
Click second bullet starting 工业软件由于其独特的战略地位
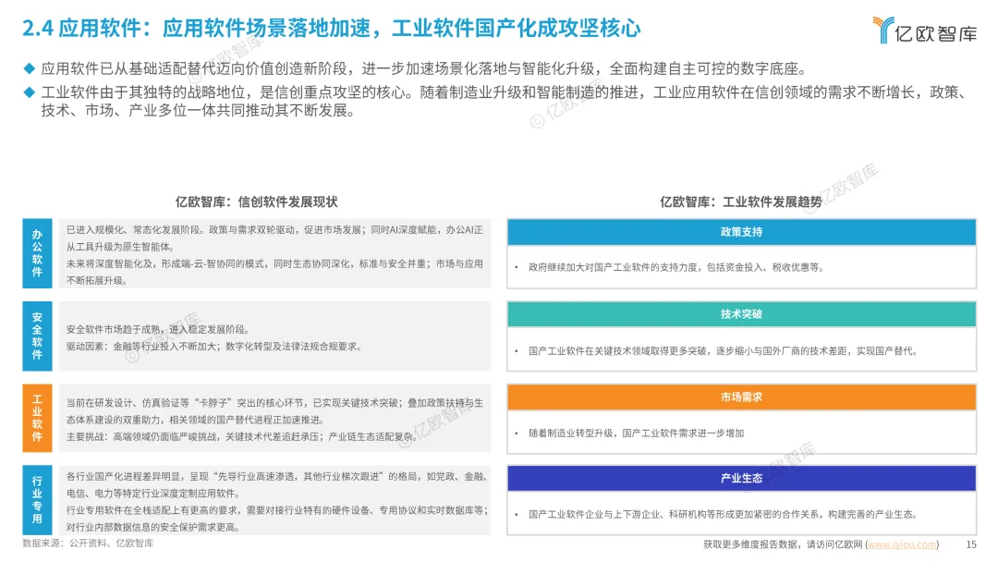point(505,101)
